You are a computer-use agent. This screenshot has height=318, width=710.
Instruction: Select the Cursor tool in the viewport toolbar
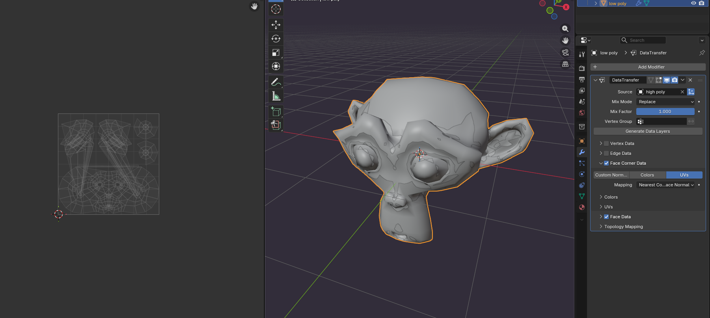click(276, 9)
